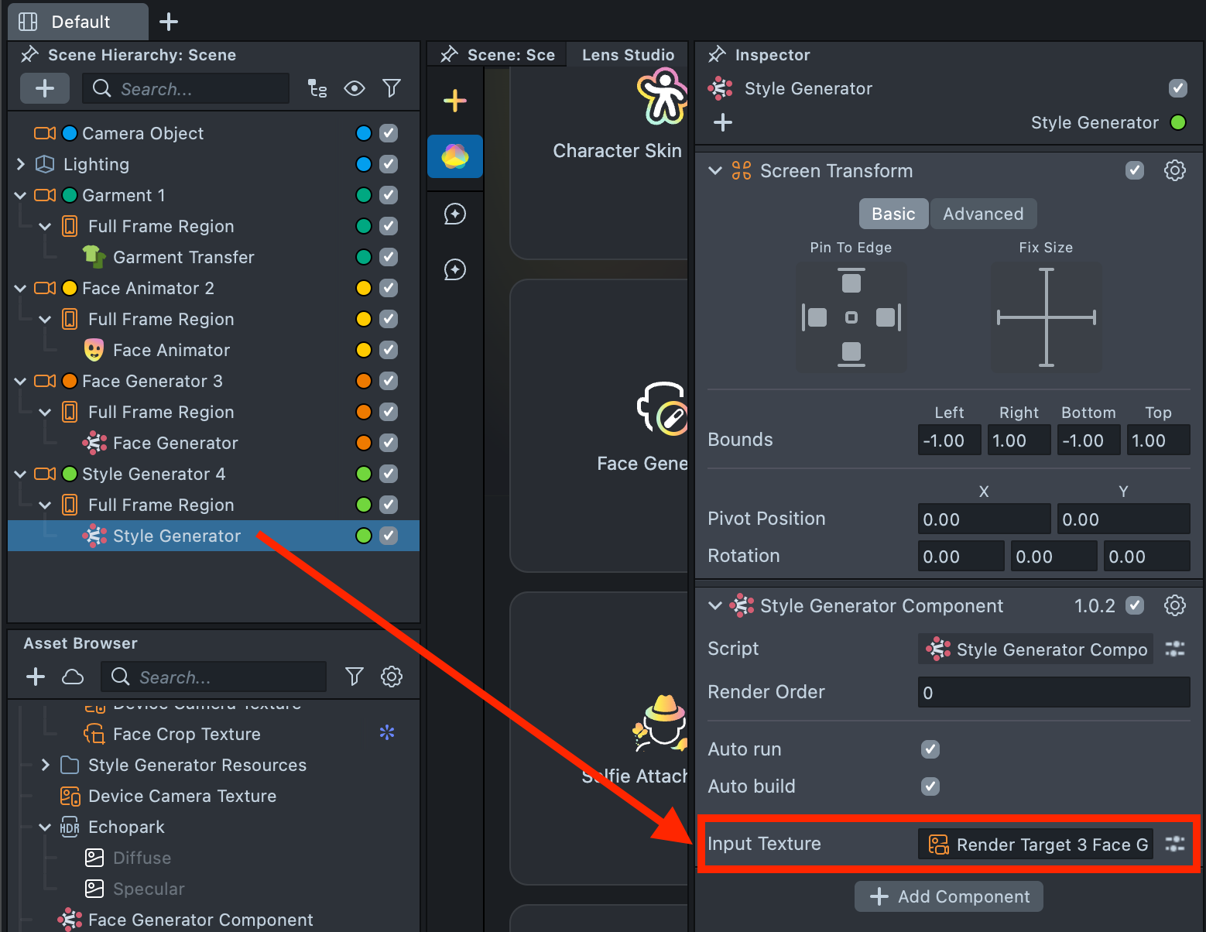1206x932 pixels.
Task: Click the Pin To Edge top anchor
Action: [x=851, y=282]
